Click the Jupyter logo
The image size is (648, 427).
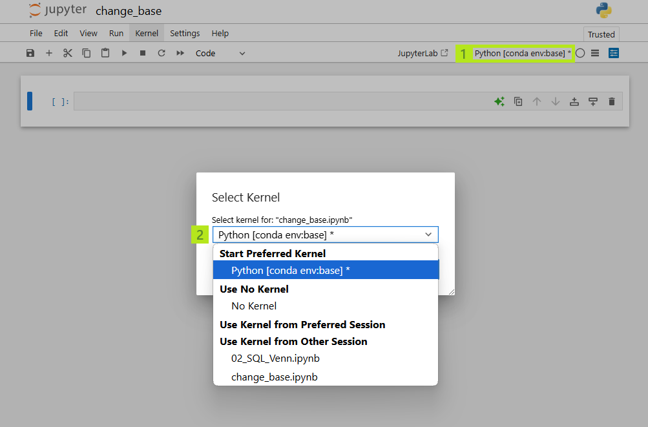coord(58,10)
